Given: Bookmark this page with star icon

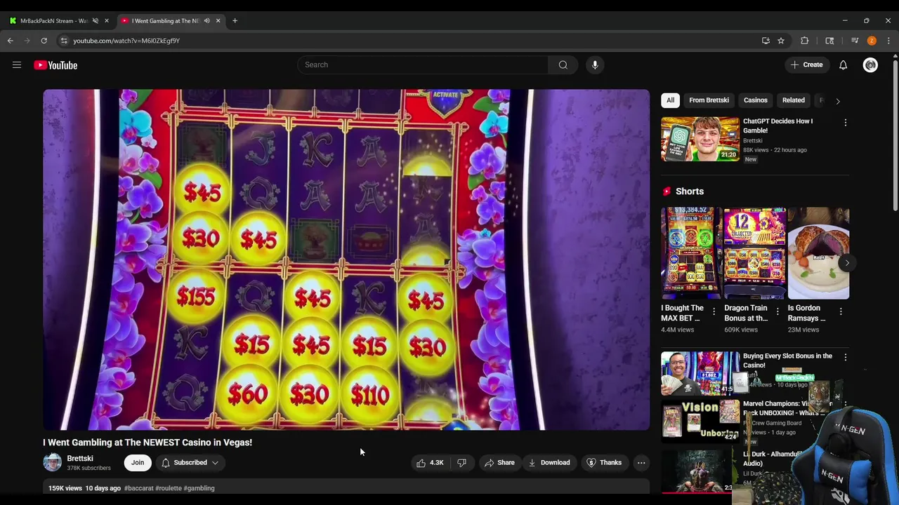Looking at the screenshot, I should coord(781,41).
